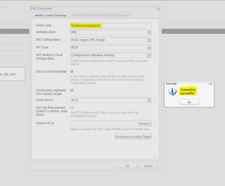Switch to Adobe Target Settings tab
The image size is (225, 186).
click(x=50, y=15)
